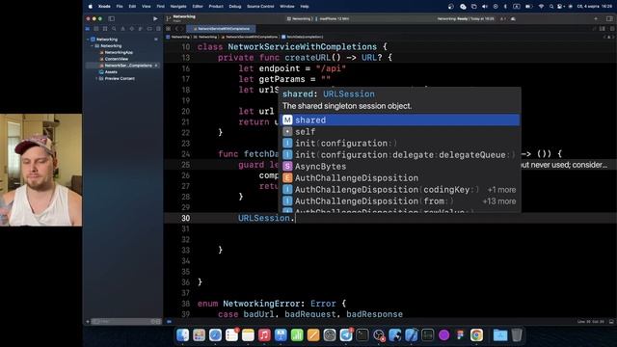Viewport: 617px width, 347px height.
Task: Open Telegram in the Dock
Action: pos(346,335)
